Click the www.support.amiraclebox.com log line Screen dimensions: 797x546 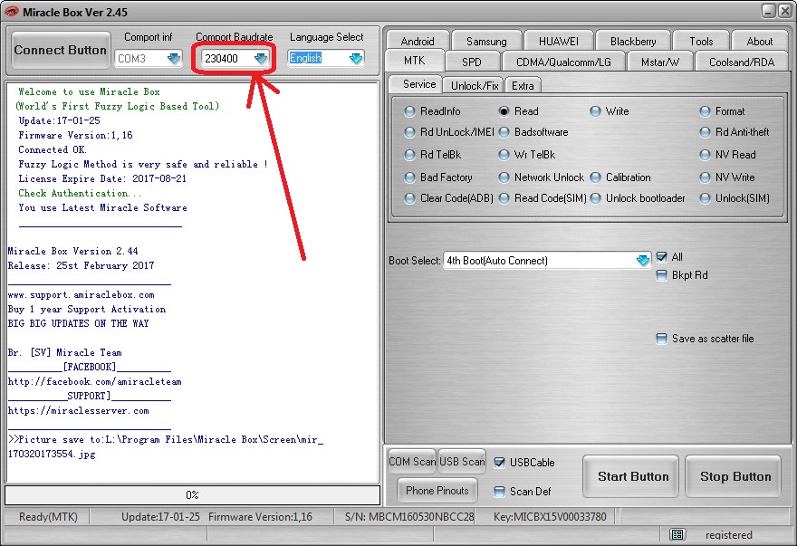coord(82,295)
